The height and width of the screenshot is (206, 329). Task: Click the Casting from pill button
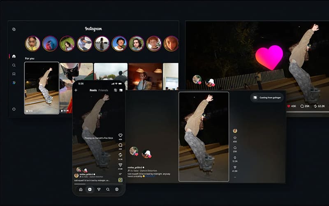[267, 98]
